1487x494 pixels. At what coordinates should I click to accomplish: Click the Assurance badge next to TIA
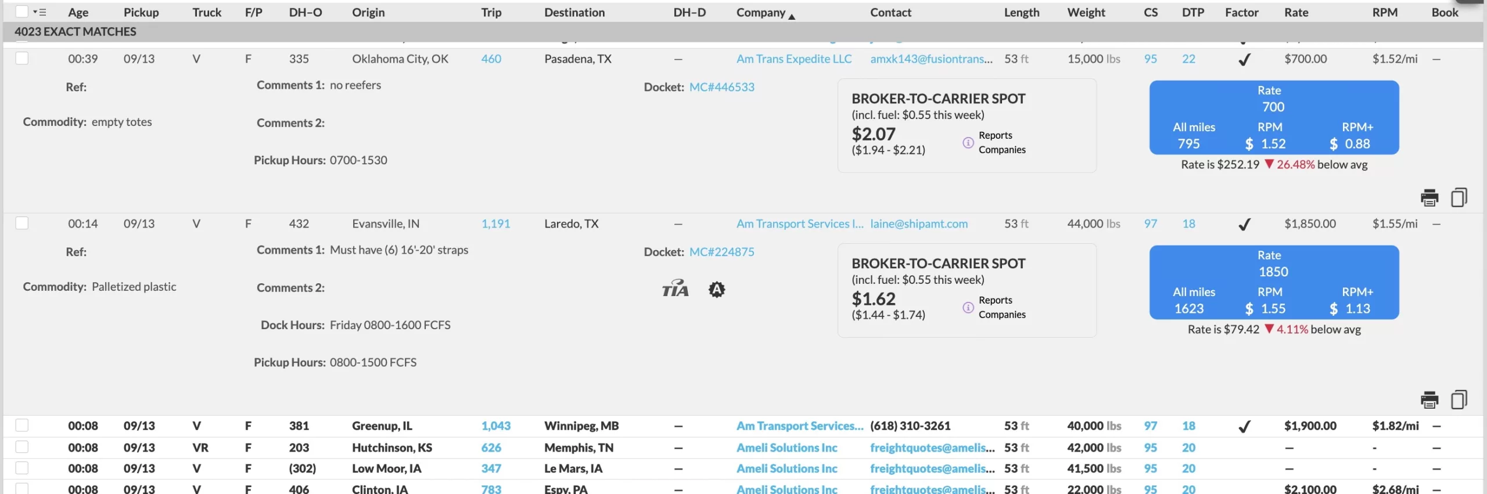point(717,289)
